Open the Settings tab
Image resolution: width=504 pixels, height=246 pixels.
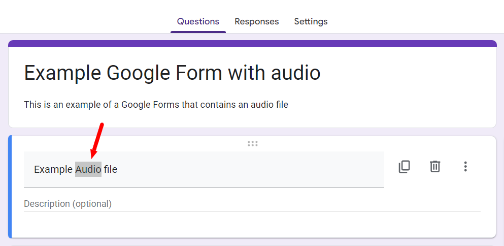click(311, 21)
